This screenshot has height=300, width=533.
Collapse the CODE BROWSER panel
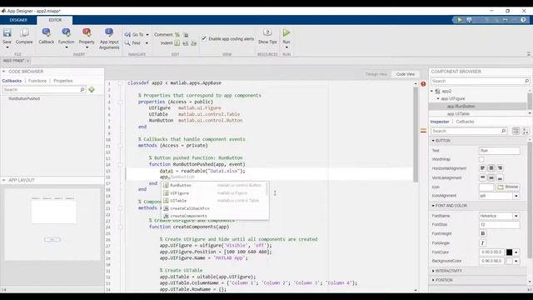pos(3,72)
